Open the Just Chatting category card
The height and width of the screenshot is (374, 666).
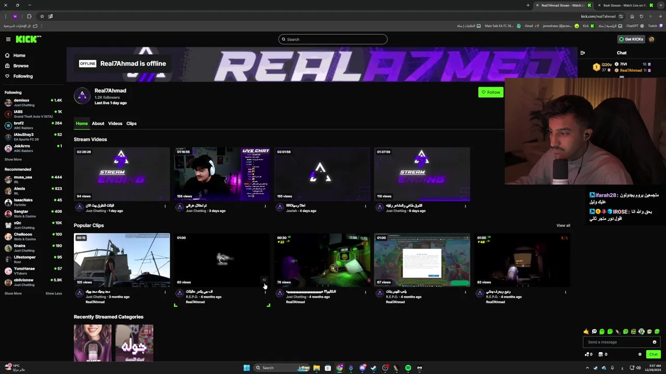[x=93, y=343]
